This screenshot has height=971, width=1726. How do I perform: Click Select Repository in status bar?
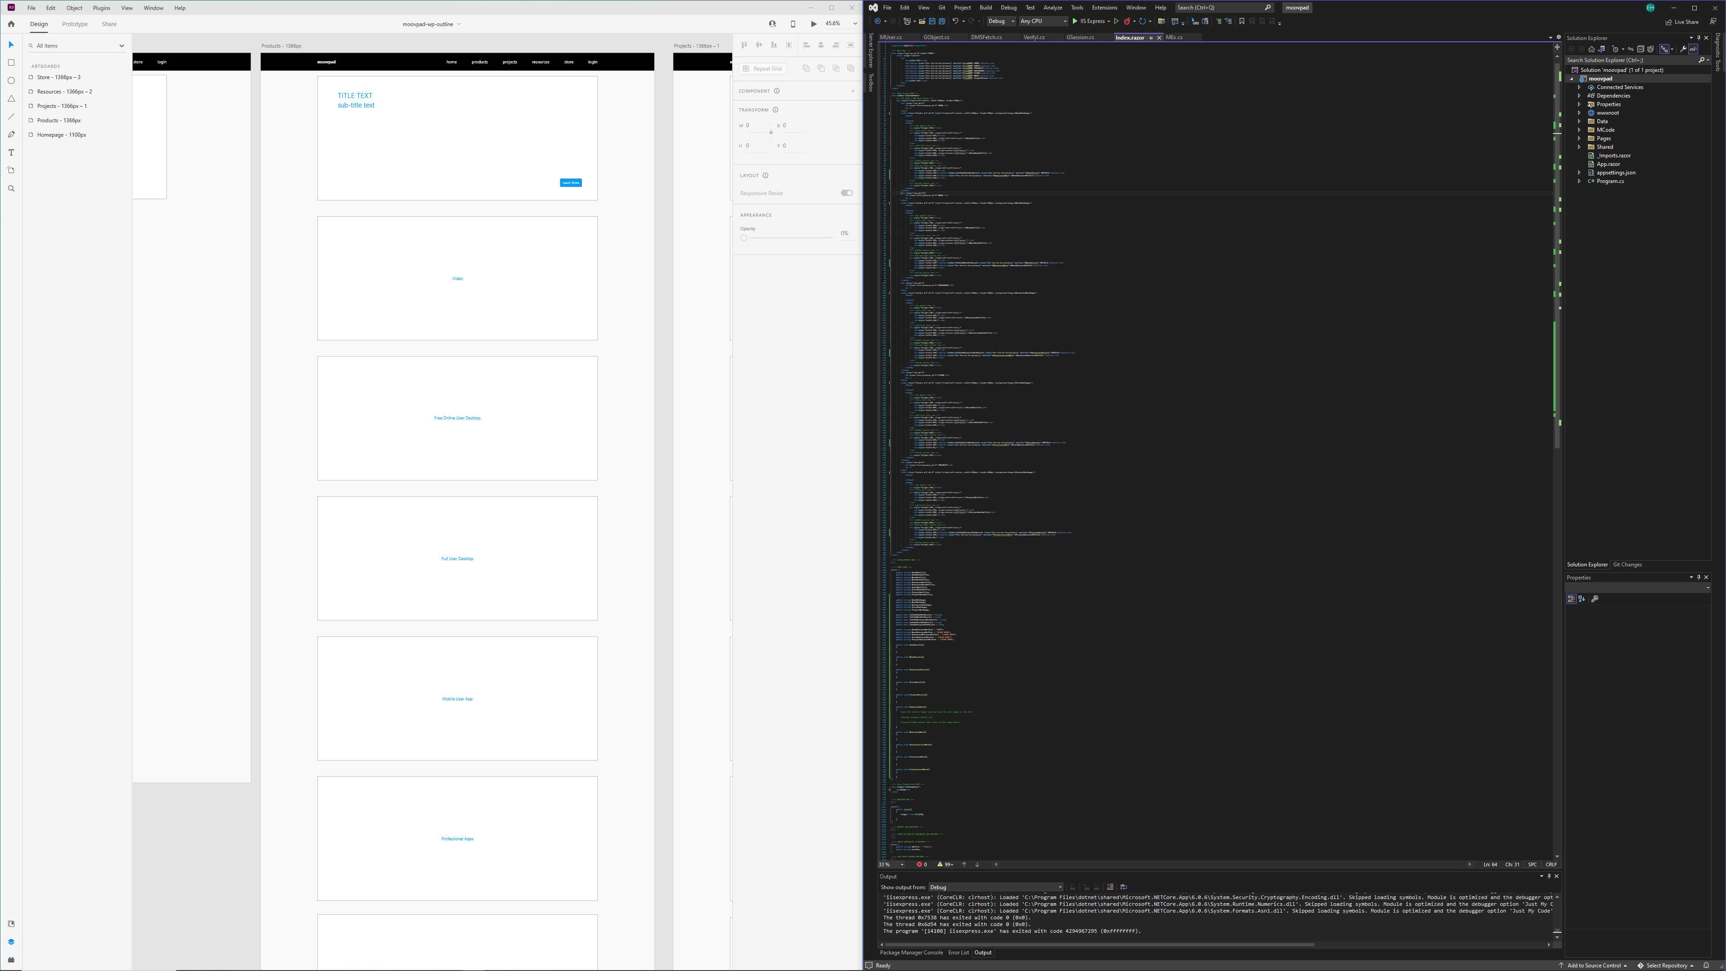tap(1665, 966)
